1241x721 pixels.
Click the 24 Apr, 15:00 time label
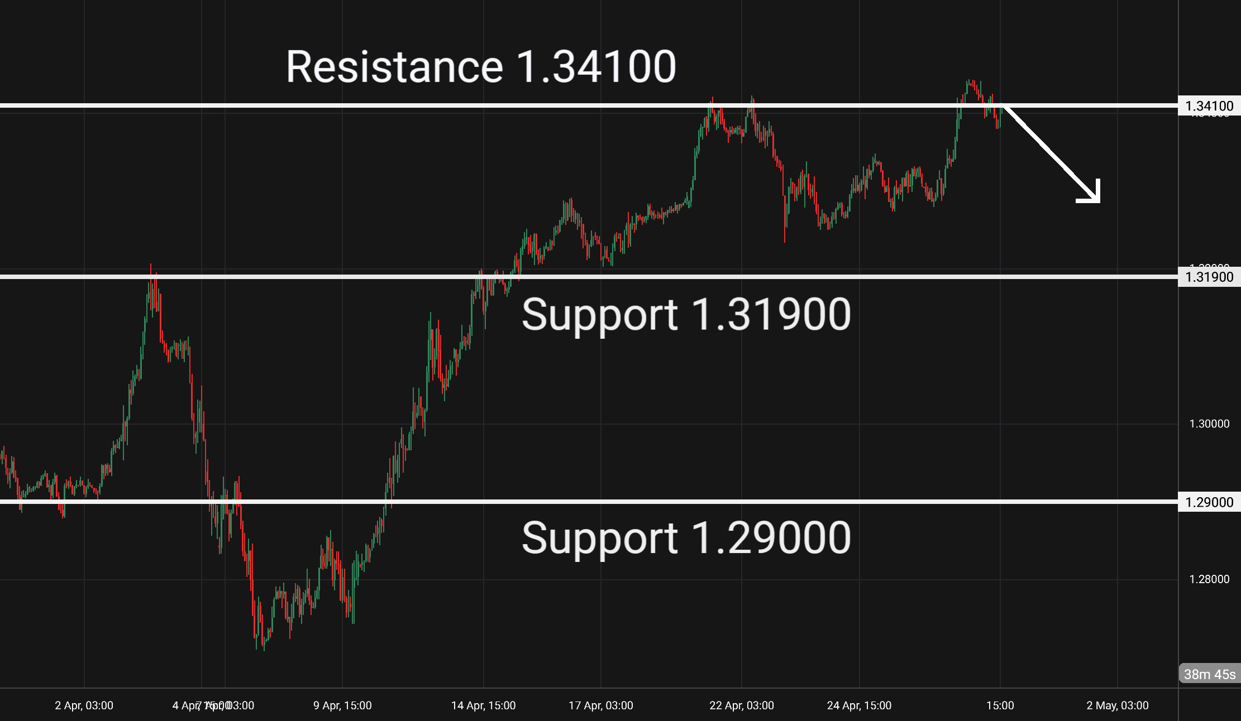pyautogui.click(x=859, y=705)
